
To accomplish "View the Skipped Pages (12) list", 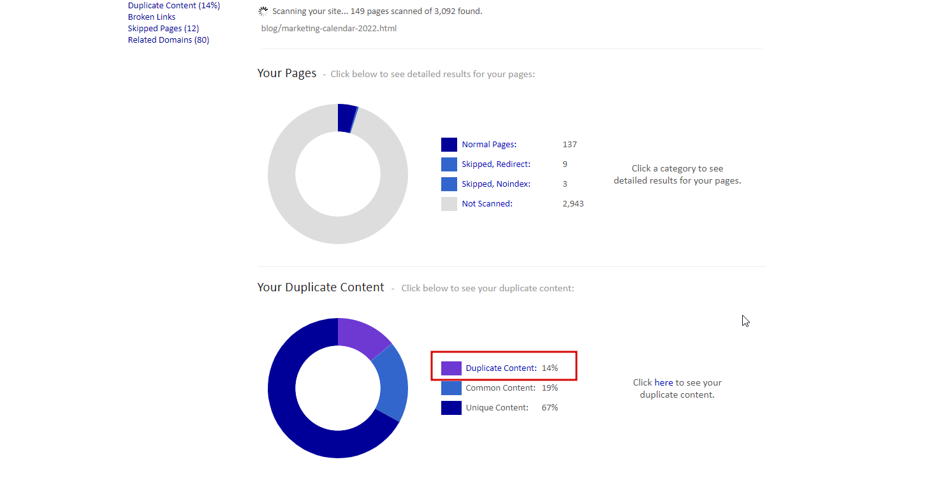I will click(163, 28).
